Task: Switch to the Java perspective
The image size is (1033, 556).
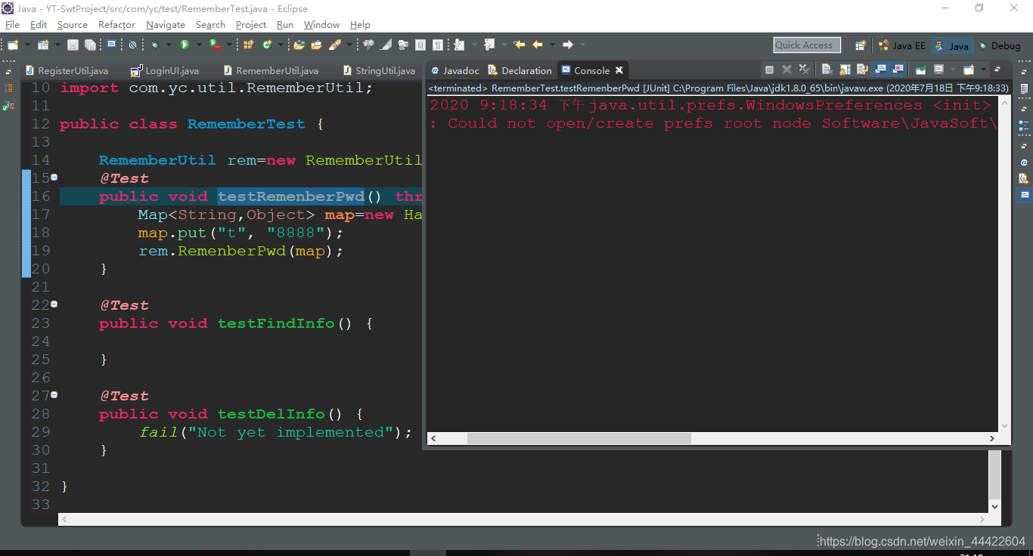Action: tap(952, 45)
